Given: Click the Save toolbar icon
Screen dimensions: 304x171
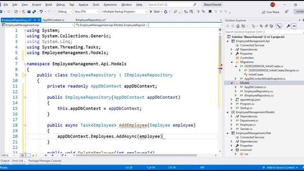Looking at the screenshot, I should [29, 11].
